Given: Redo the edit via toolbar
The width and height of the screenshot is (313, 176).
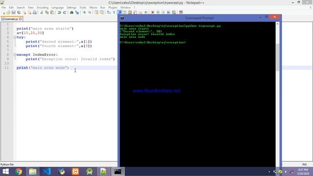Looking at the screenshot, I should coord(65,12).
